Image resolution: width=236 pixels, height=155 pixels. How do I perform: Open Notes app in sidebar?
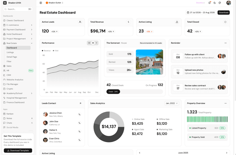(18, 118)
